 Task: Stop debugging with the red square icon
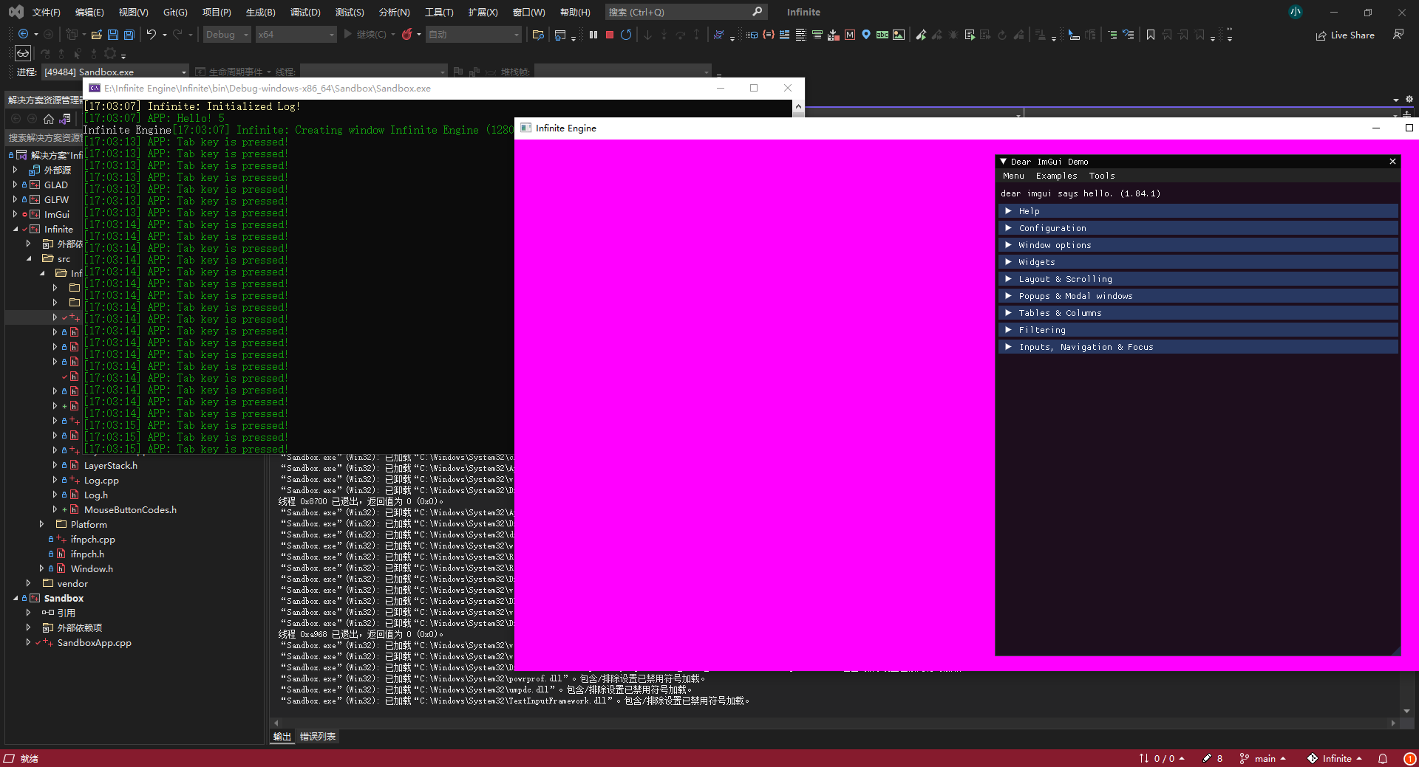point(610,35)
